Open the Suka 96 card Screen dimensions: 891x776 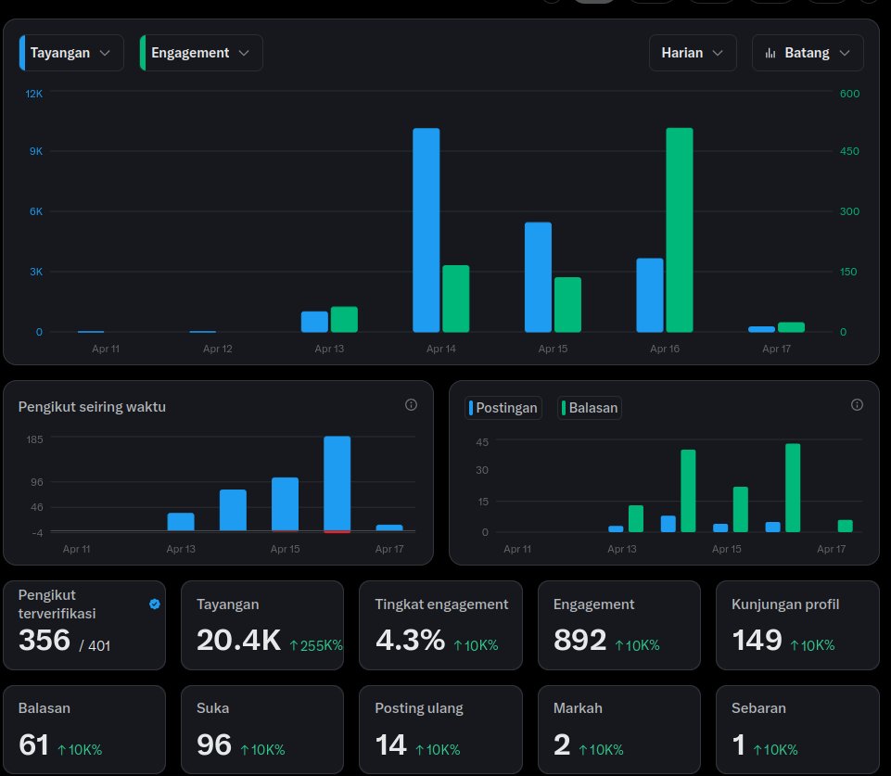click(x=262, y=730)
